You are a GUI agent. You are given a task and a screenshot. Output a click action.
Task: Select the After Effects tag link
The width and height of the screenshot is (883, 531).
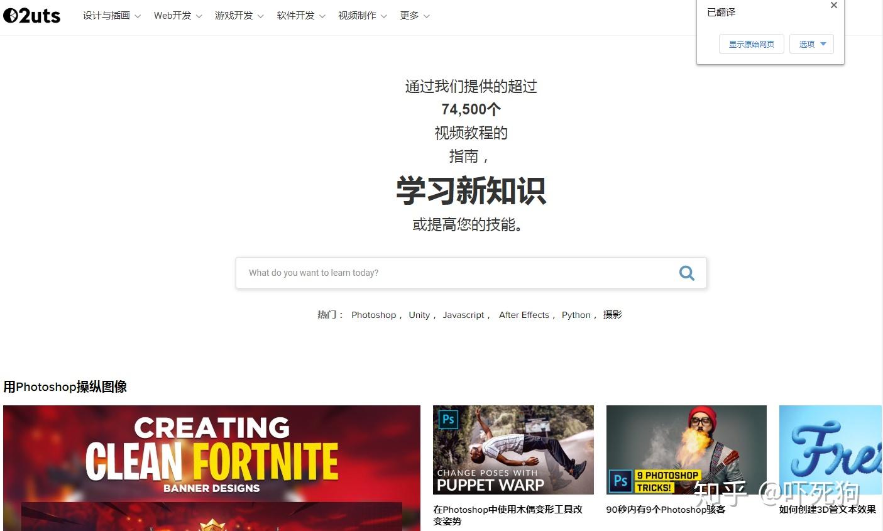click(x=524, y=315)
